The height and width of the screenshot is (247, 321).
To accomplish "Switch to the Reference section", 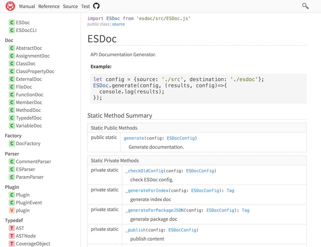I will click(49, 6).
